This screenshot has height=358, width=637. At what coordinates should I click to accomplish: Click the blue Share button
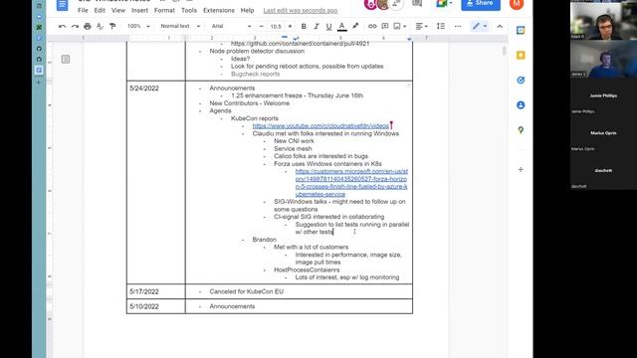coord(481,4)
